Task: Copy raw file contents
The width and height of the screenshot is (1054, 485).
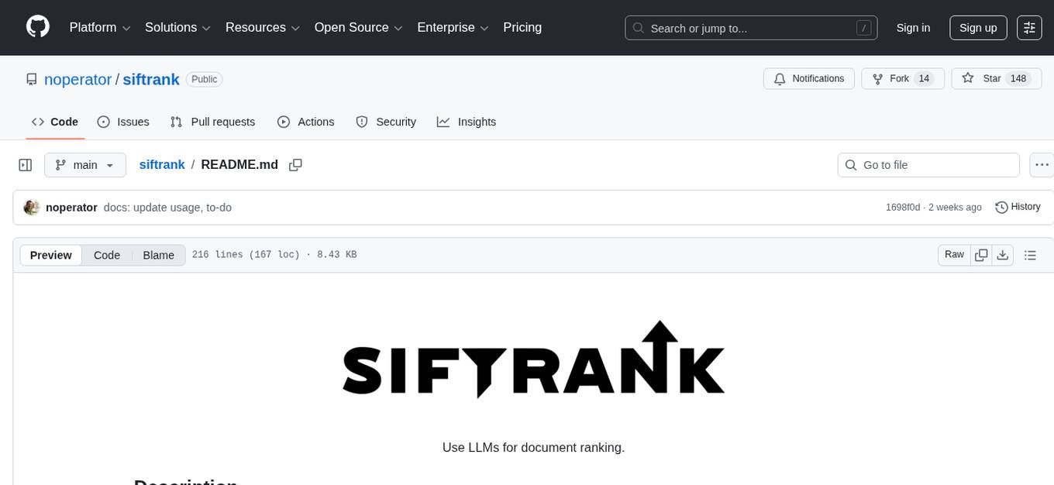Action: (981, 254)
